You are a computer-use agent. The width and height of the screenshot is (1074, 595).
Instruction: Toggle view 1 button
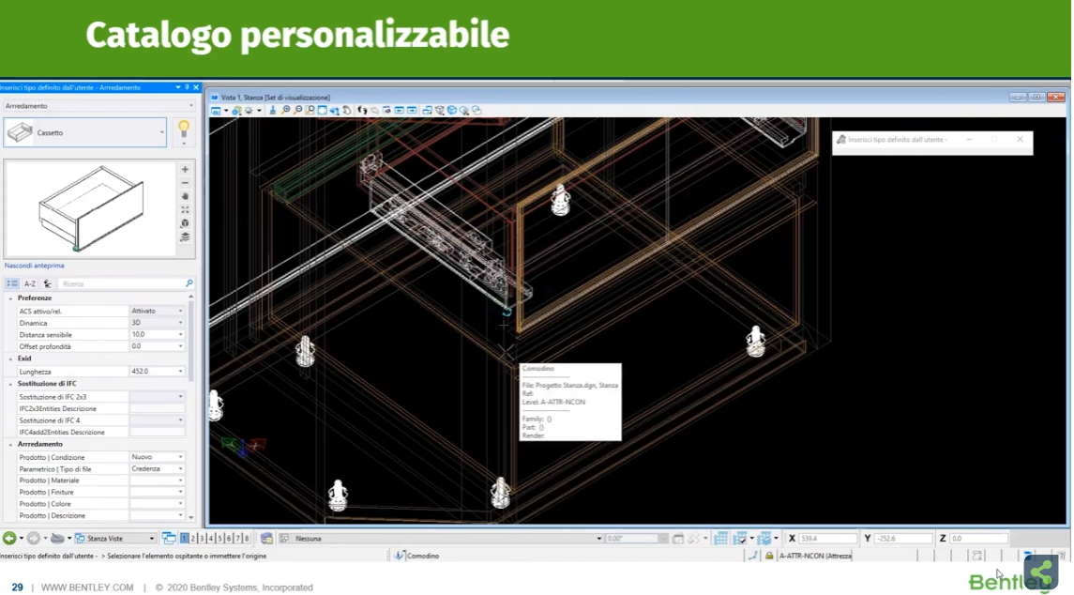pyautogui.click(x=184, y=539)
